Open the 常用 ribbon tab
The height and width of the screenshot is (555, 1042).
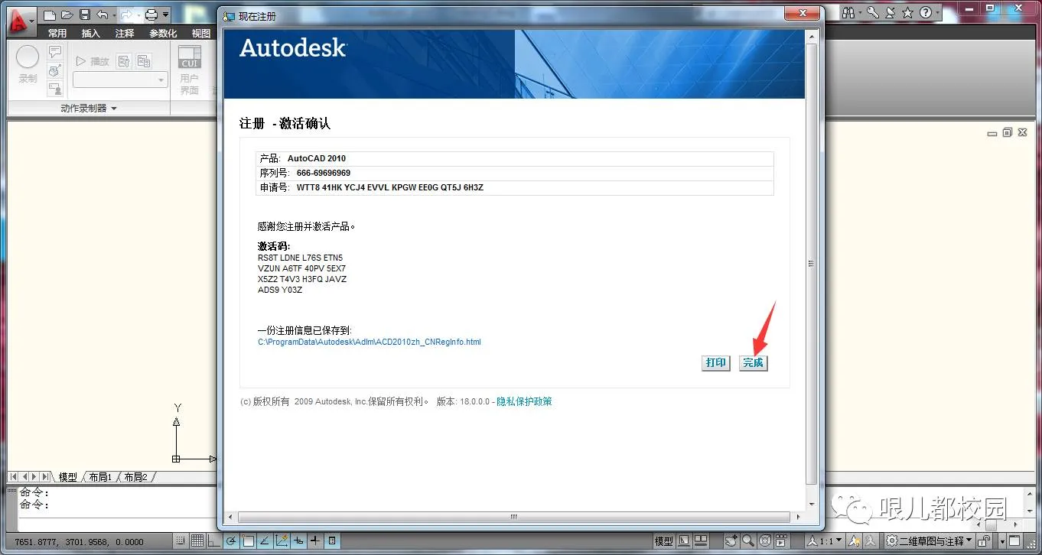point(57,33)
